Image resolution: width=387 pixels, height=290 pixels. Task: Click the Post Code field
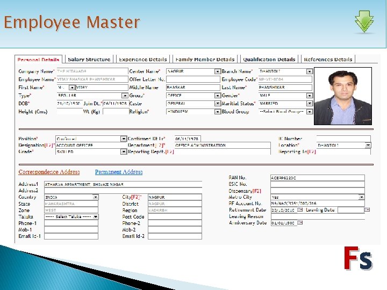point(175,216)
